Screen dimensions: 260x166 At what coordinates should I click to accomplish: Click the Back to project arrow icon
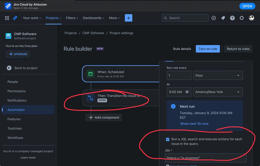[9, 68]
